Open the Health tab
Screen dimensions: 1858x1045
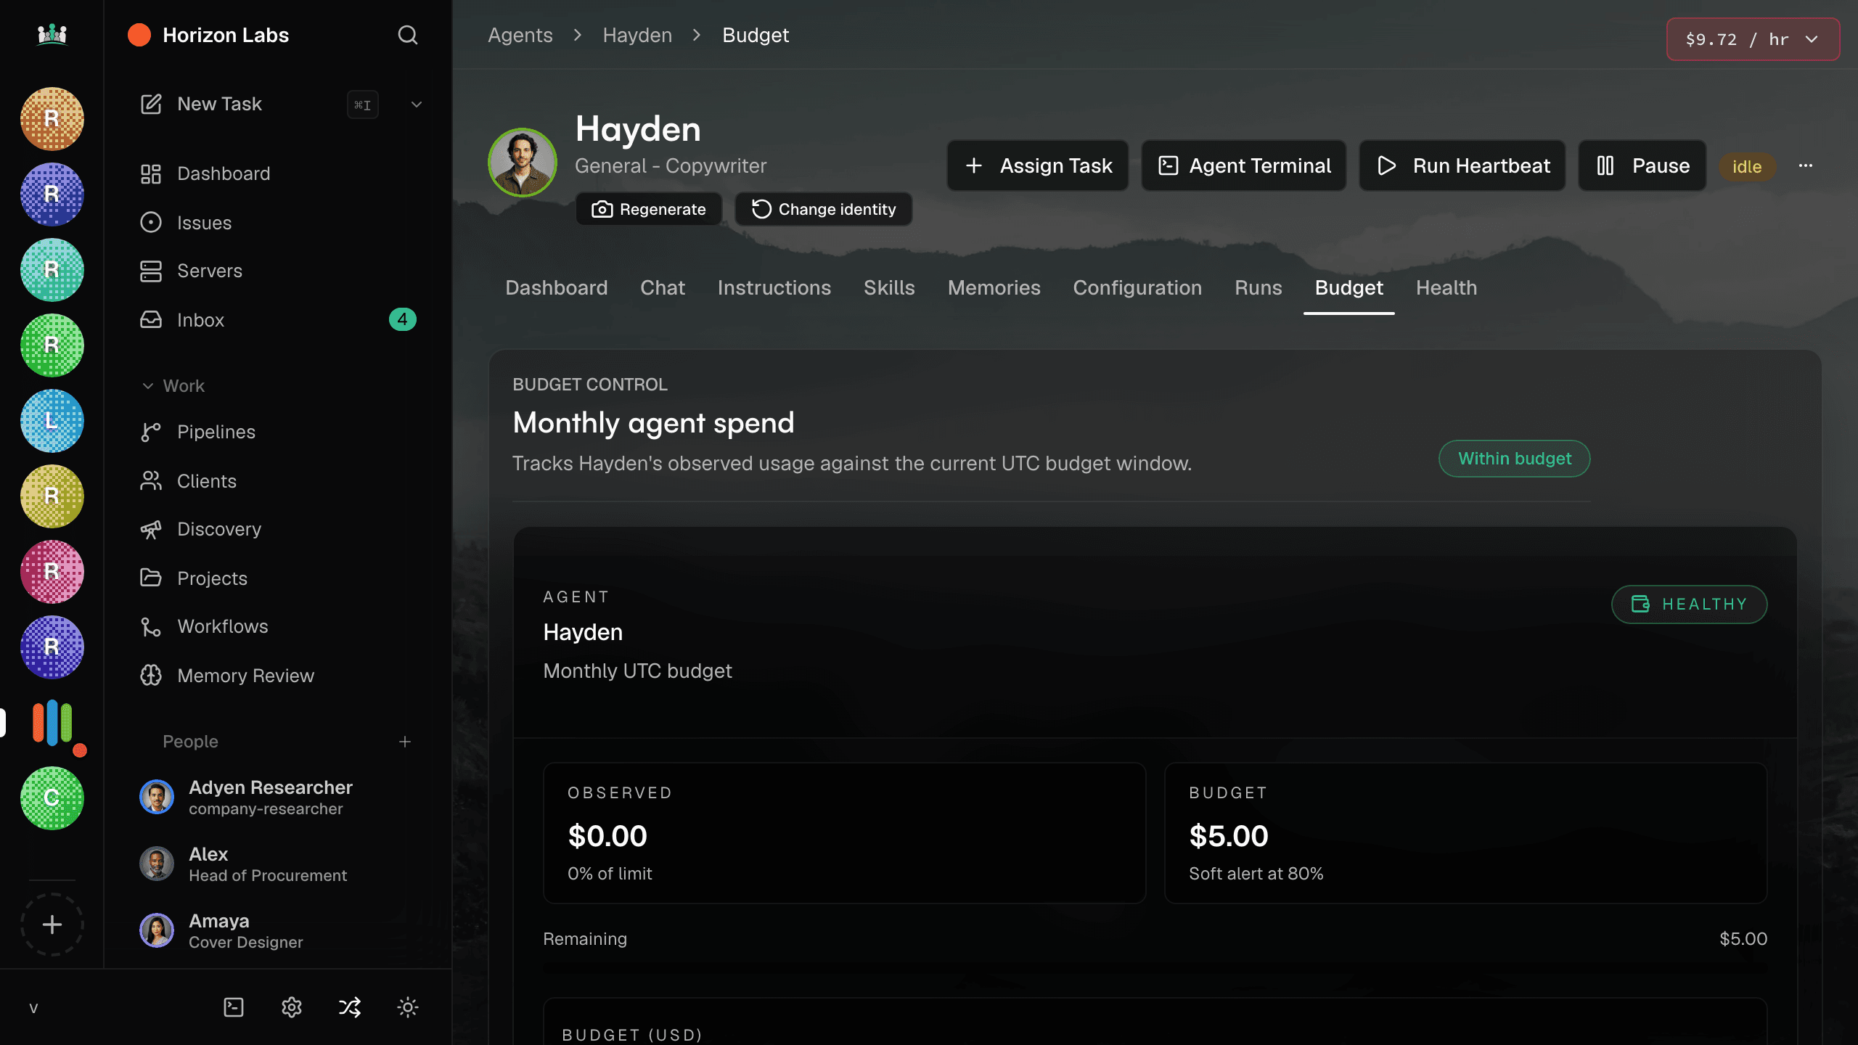1446,288
